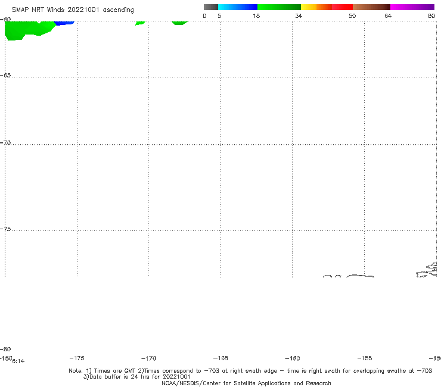Click the -170 longitude label
441x387 pixels.
(149, 358)
